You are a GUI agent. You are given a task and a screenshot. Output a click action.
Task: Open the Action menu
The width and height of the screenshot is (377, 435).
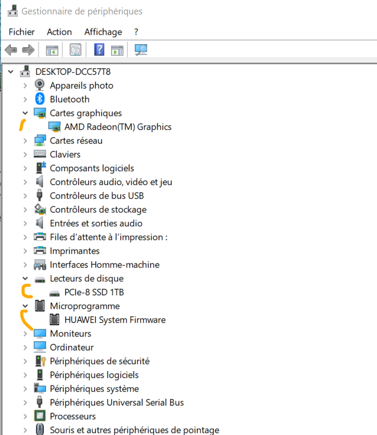(59, 32)
